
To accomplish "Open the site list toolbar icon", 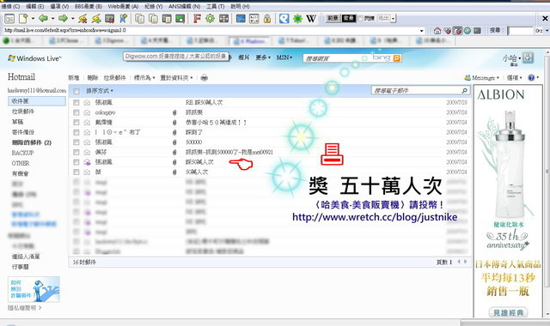I will pyautogui.click(x=9, y=19).
